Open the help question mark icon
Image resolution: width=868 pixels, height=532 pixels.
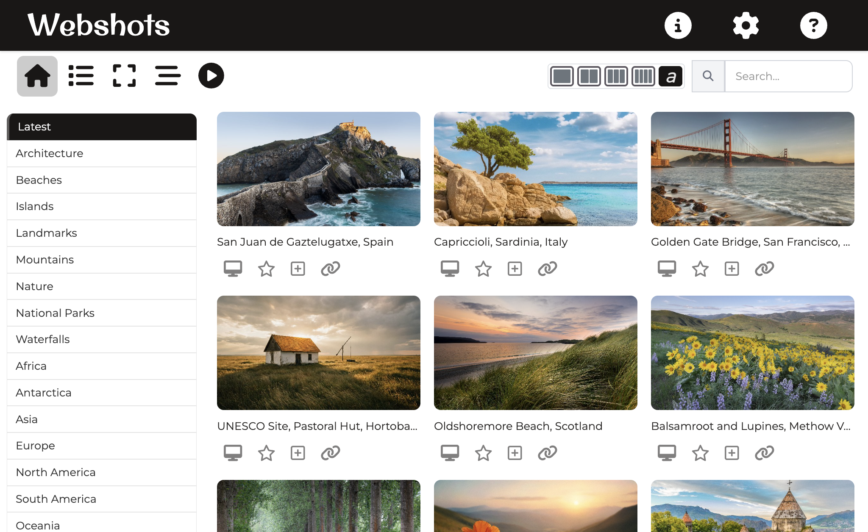(813, 25)
